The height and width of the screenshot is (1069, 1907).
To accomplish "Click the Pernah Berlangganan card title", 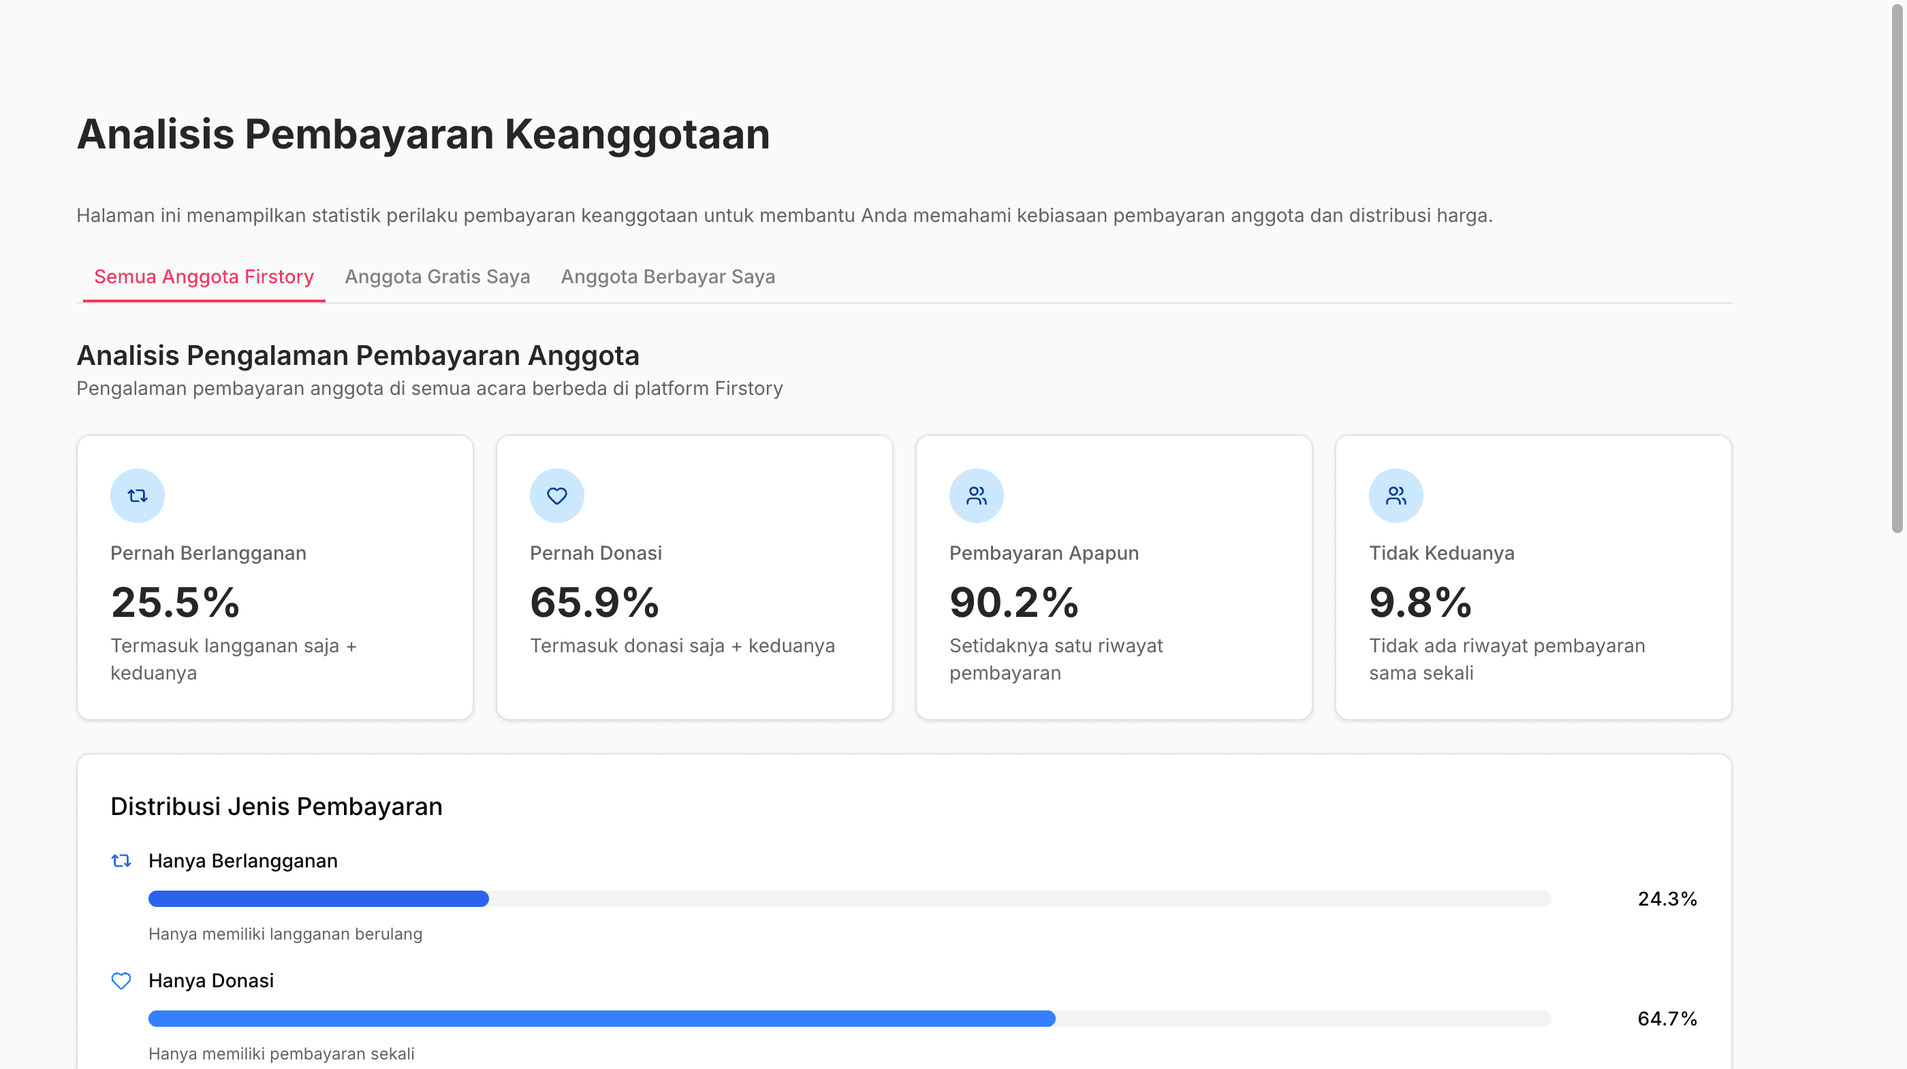I will [x=208, y=553].
